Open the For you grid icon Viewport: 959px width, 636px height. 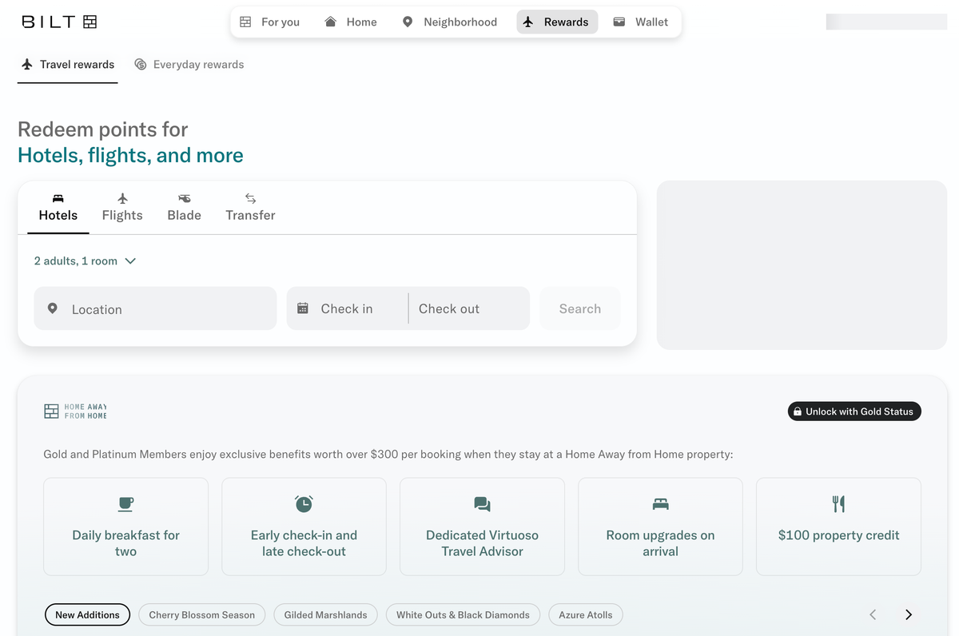click(245, 22)
